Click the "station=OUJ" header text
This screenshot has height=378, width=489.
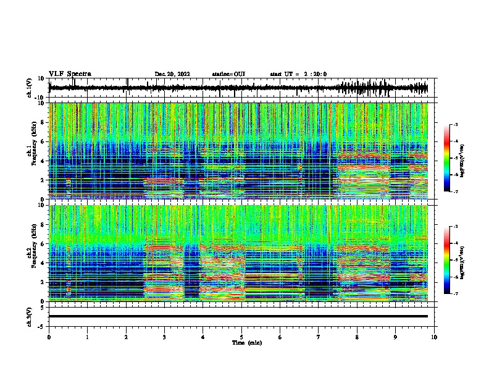228,74
